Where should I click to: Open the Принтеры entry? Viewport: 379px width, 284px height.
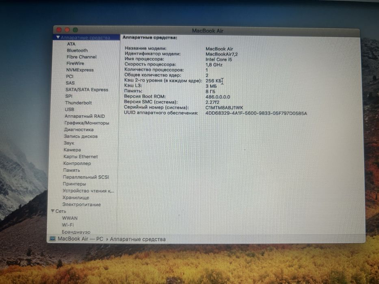74,184
